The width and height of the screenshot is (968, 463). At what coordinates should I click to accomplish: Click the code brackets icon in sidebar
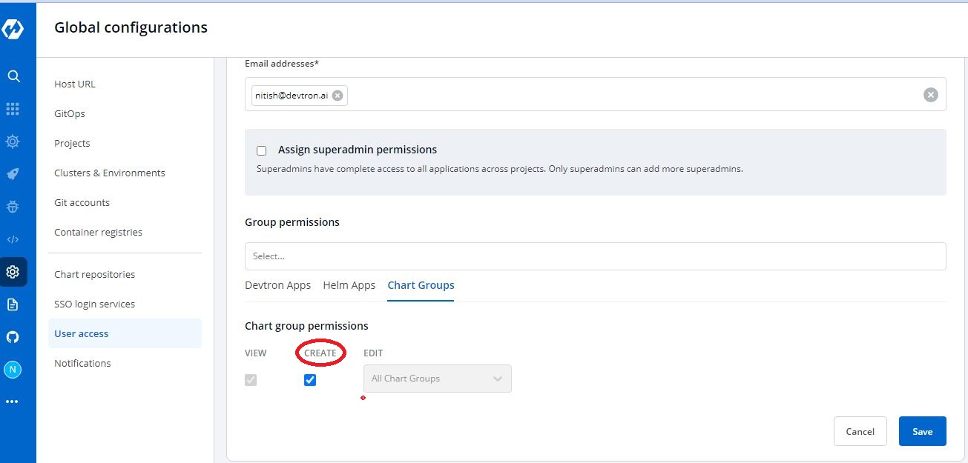coord(13,239)
